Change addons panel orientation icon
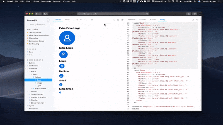 click(193, 20)
